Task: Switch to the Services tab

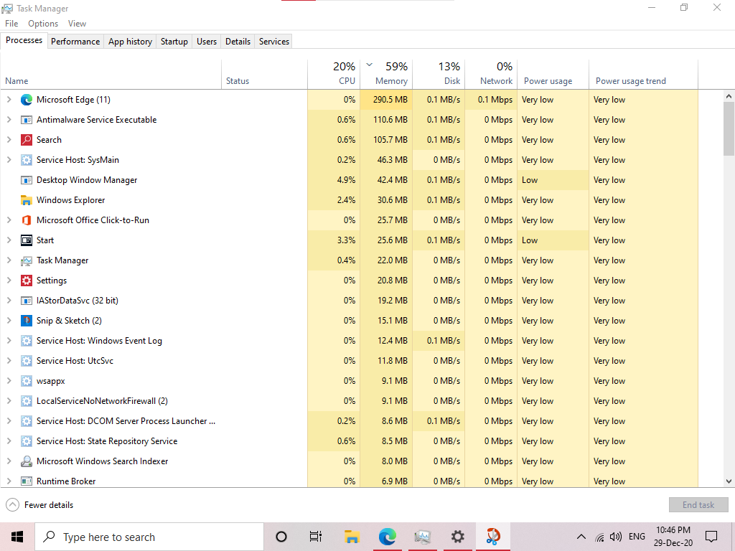Action: pos(274,41)
